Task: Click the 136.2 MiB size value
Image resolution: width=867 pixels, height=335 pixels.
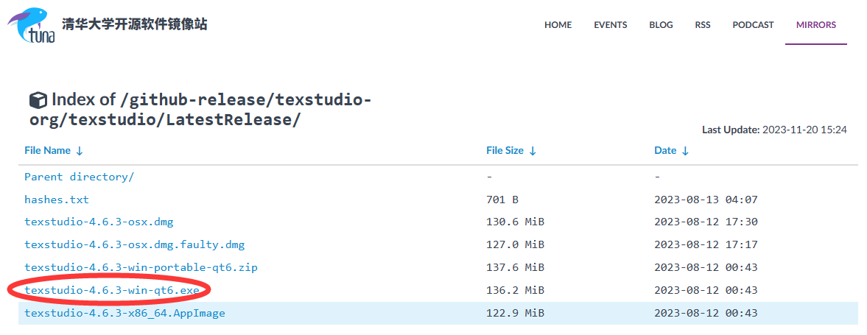Action: pos(515,290)
